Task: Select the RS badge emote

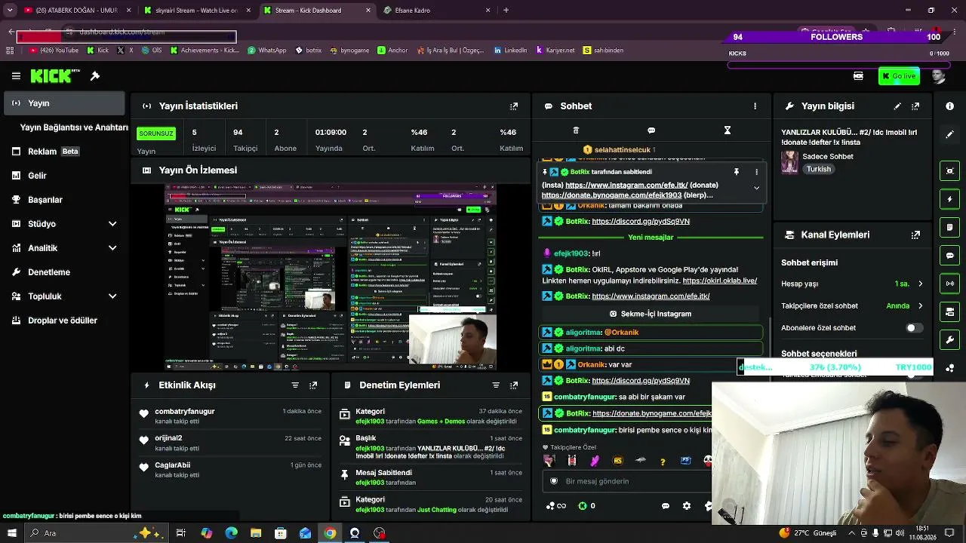Action: pyautogui.click(x=617, y=461)
